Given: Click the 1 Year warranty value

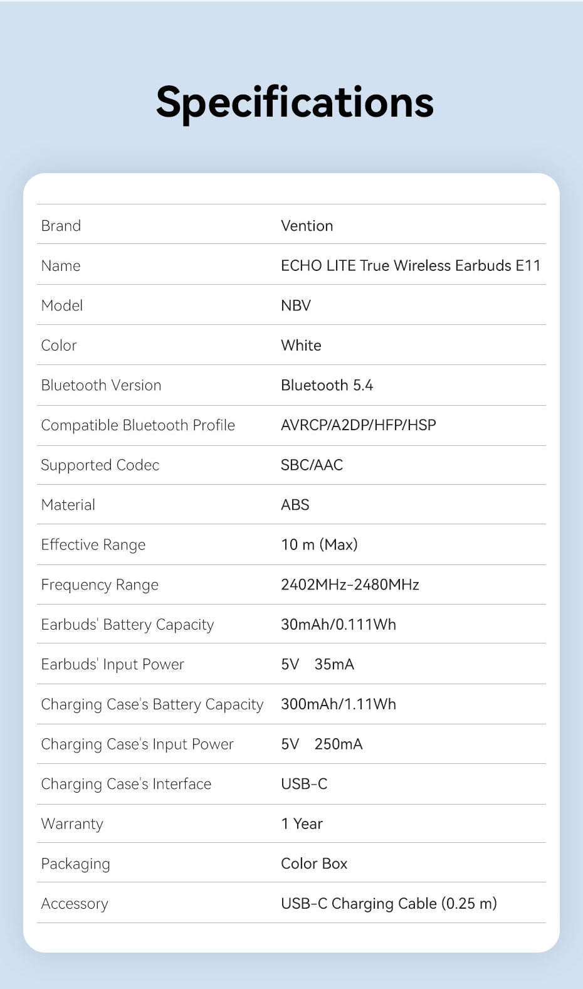Looking at the screenshot, I should click(x=302, y=823).
